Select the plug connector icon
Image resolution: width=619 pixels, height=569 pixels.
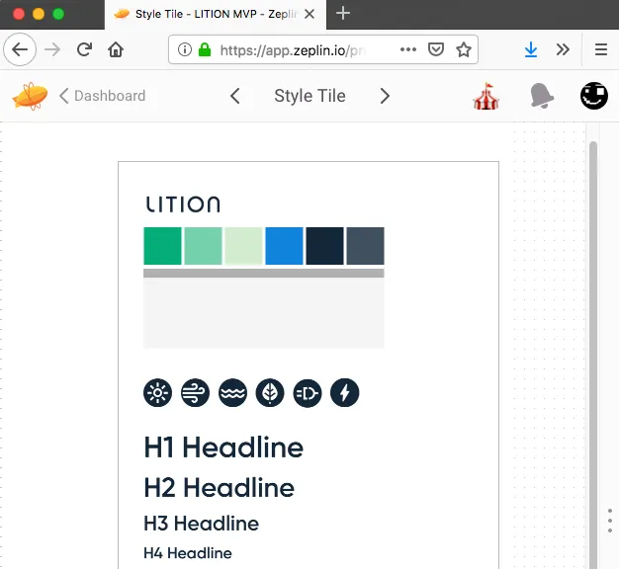(308, 393)
